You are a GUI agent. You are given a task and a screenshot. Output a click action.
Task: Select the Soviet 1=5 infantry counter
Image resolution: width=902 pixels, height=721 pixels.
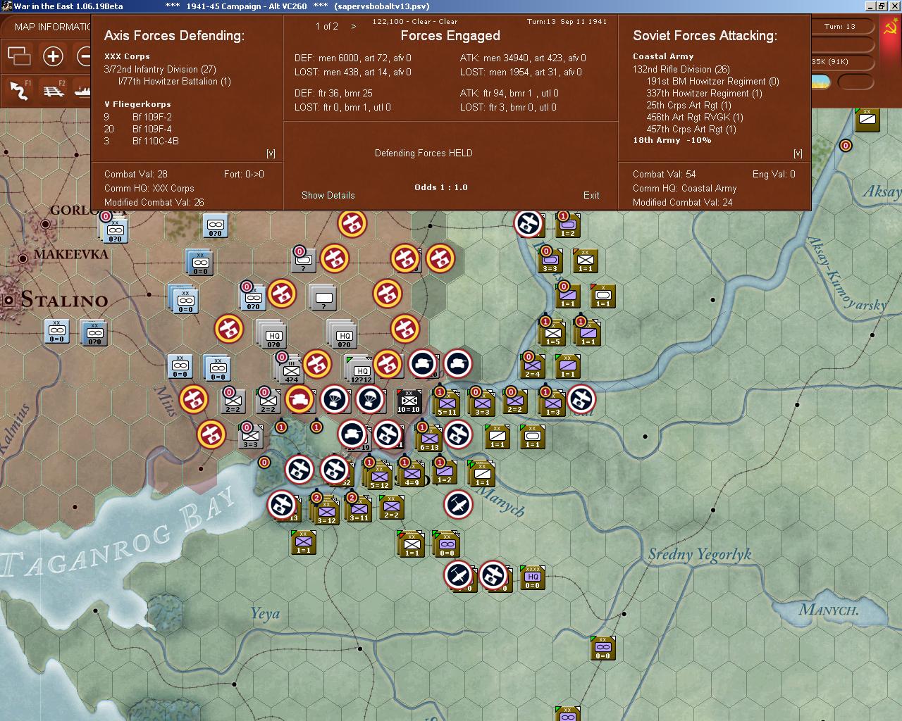pyautogui.click(x=552, y=332)
